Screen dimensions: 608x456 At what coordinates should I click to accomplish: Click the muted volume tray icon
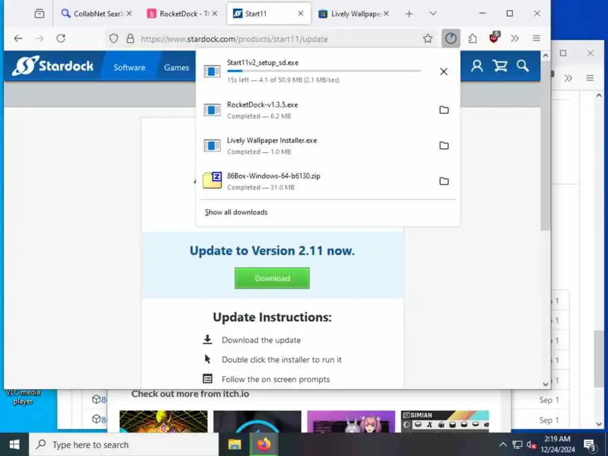(531, 445)
